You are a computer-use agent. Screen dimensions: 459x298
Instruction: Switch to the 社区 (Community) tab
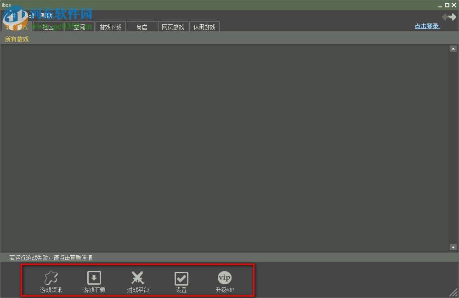48,27
